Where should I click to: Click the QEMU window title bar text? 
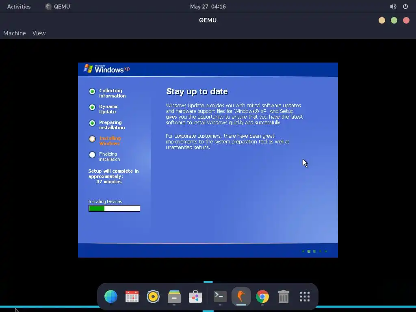(208, 20)
